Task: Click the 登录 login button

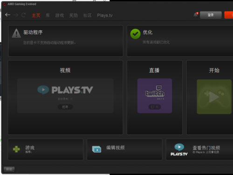Action: click(211, 15)
